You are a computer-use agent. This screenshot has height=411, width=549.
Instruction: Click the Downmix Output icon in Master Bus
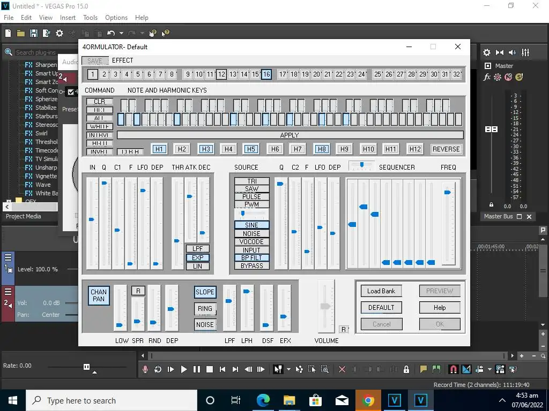tap(500, 52)
